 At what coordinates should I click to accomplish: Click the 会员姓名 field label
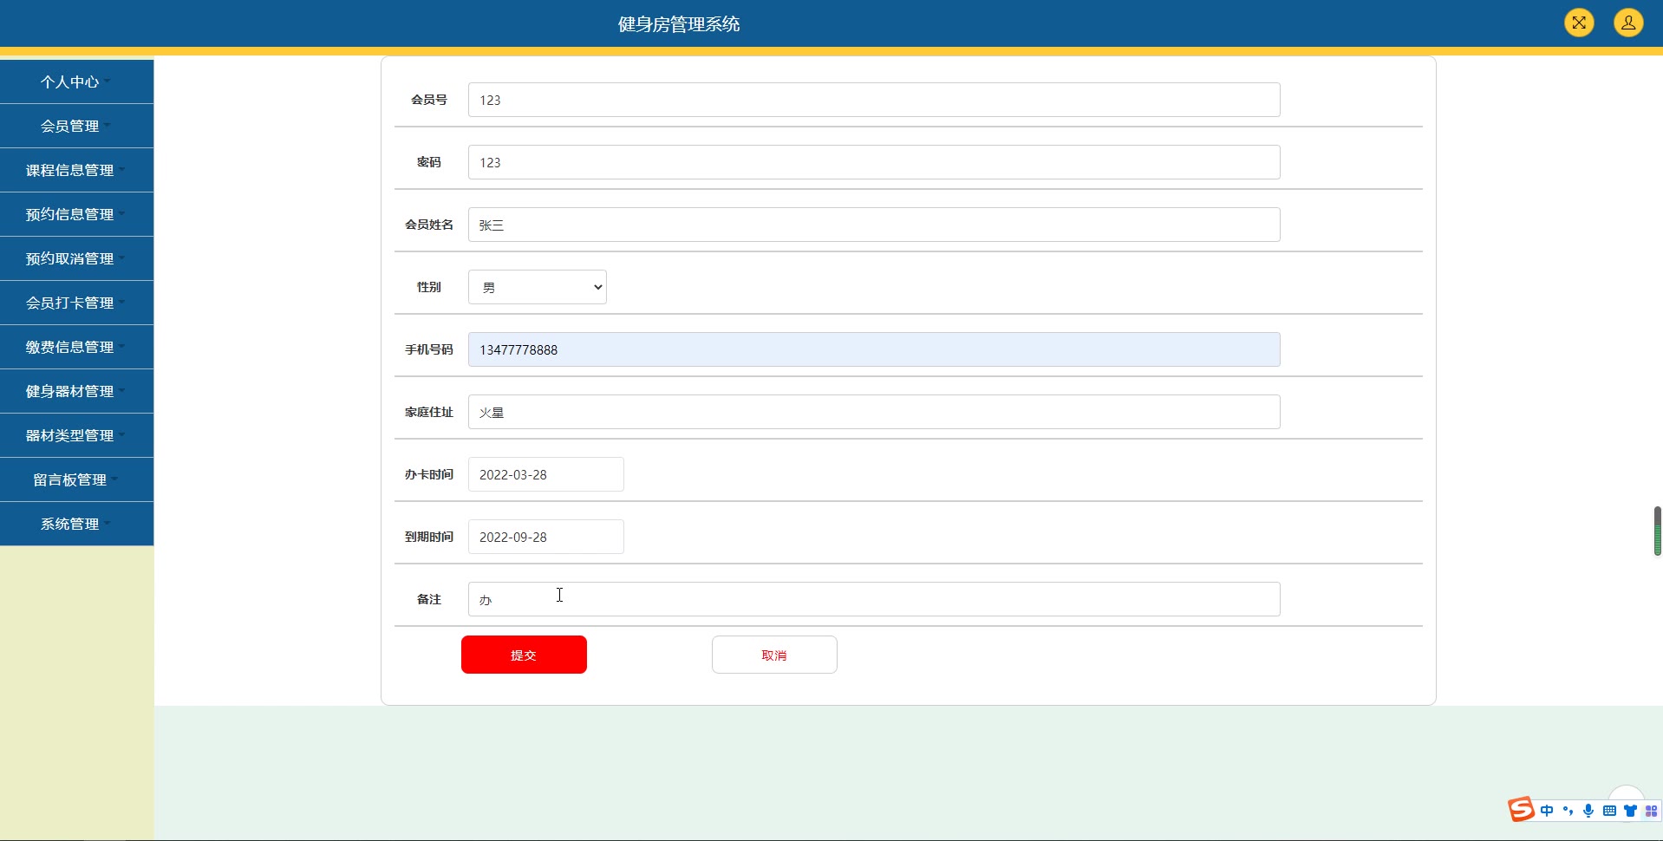tap(429, 225)
